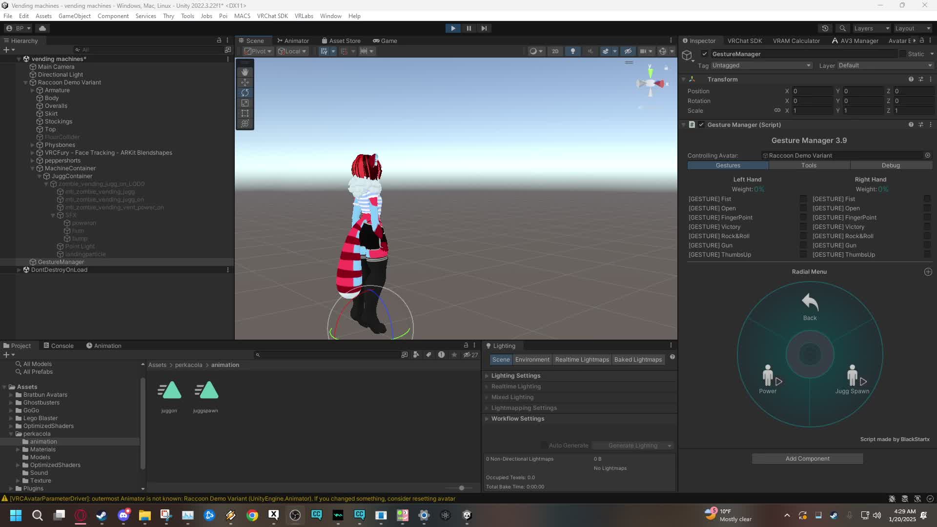The image size is (937, 527).
Task: Select the Rotate tool in Scene toolbar
Action: coord(245,93)
